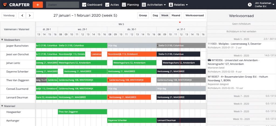The image size is (276, 126).
Task: Open the Dashboard menu item
Action: pyautogui.click(x=92, y=5)
